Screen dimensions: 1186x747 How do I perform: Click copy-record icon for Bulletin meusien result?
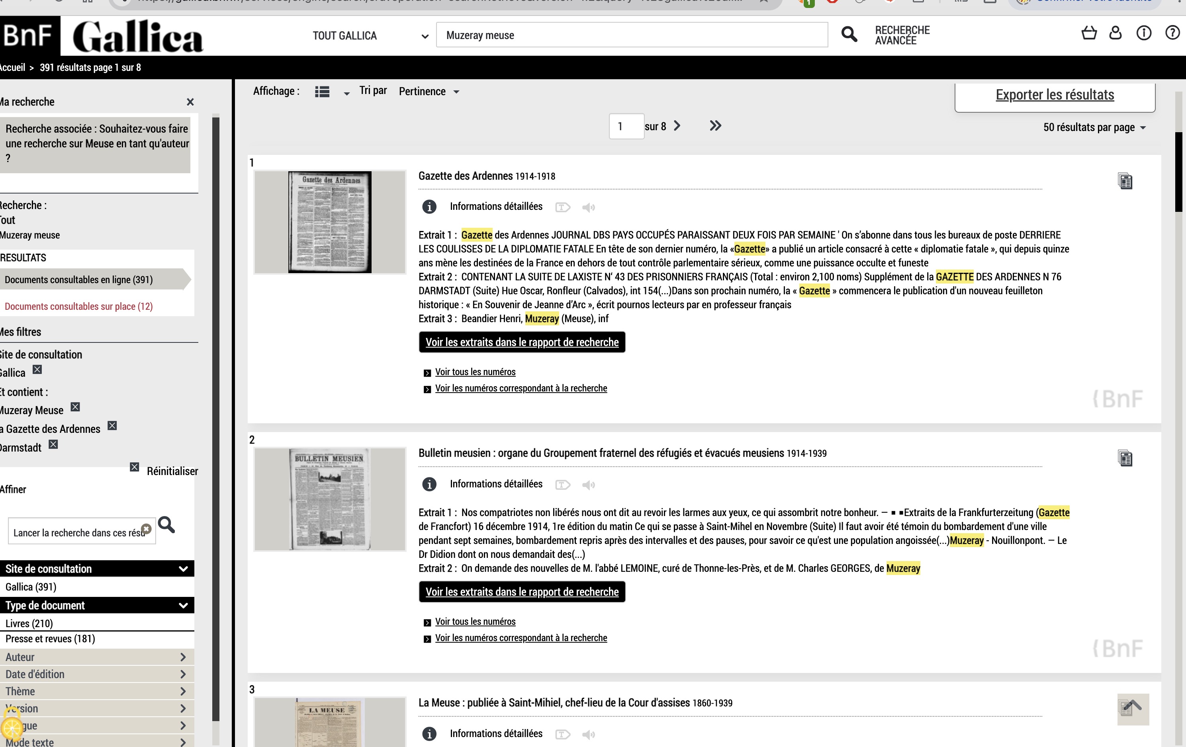[1124, 458]
